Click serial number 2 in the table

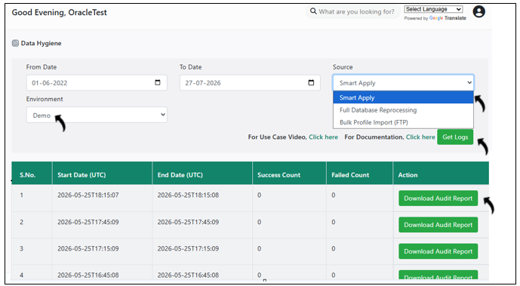coord(21,222)
